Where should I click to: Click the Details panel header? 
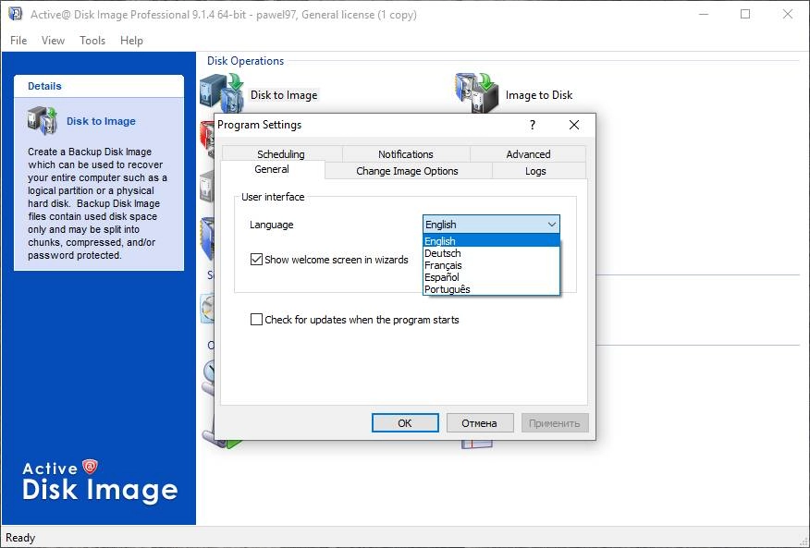99,86
